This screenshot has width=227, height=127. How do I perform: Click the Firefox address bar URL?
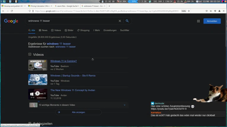point(107,11)
